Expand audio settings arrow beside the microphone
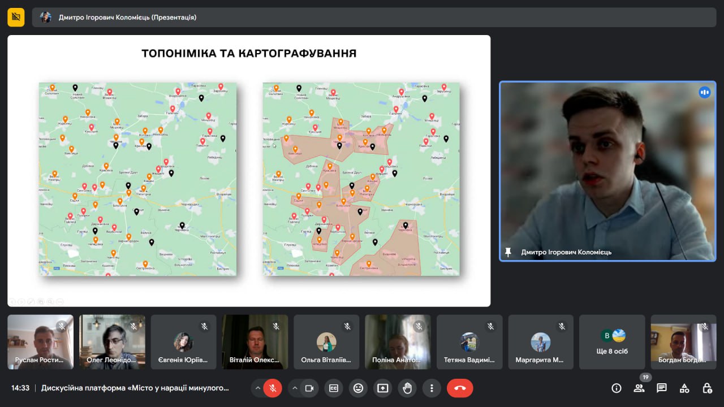Image resolution: width=724 pixels, height=407 pixels. [x=258, y=388]
